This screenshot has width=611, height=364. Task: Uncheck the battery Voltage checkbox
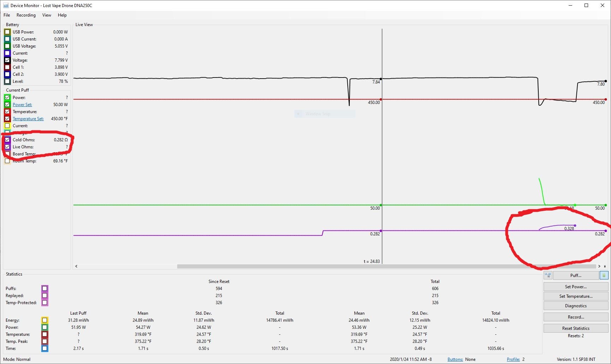coord(7,60)
